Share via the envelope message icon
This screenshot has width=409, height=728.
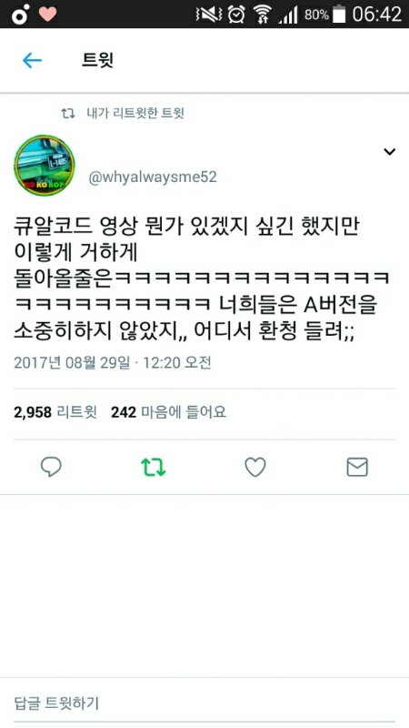(x=357, y=467)
